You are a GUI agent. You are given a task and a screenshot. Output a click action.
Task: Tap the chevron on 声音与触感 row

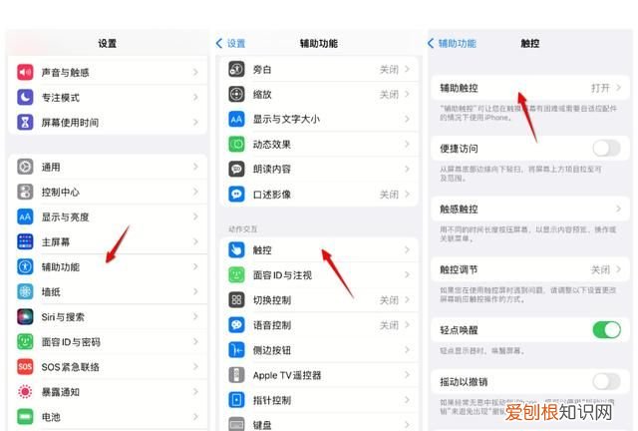click(x=195, y=72)
